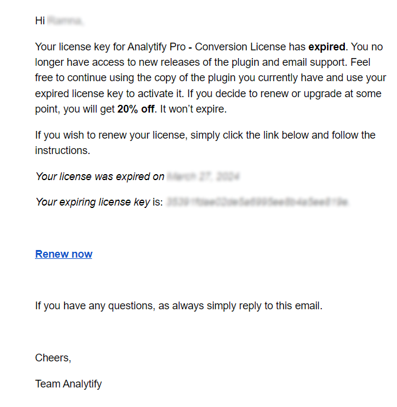
Task: Click the Cheers sign-off line
Action: pos(53,358)
